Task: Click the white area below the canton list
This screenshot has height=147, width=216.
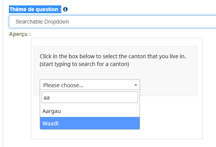Action: point(90,134)
